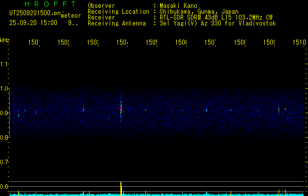Click the "1.0" frequency axis label
Image resolution: width=308 pixels, height=196 pixels.
click(4, 89)
